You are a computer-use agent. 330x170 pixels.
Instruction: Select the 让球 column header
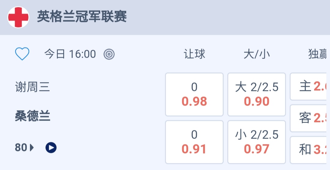(194, 54)
